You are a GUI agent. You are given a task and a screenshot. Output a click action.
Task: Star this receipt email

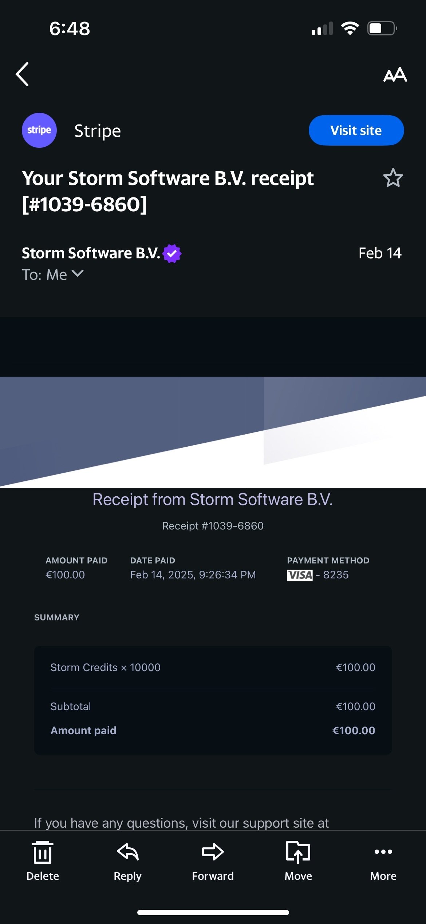tap(393, 178)
